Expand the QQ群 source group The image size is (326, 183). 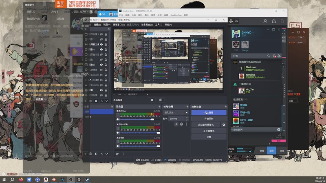(x=86, y=80)
